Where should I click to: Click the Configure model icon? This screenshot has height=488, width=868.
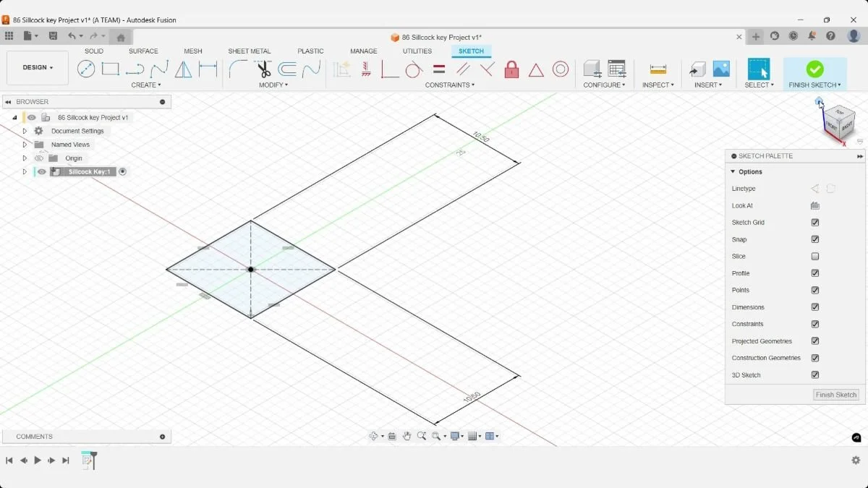point(592,69)
